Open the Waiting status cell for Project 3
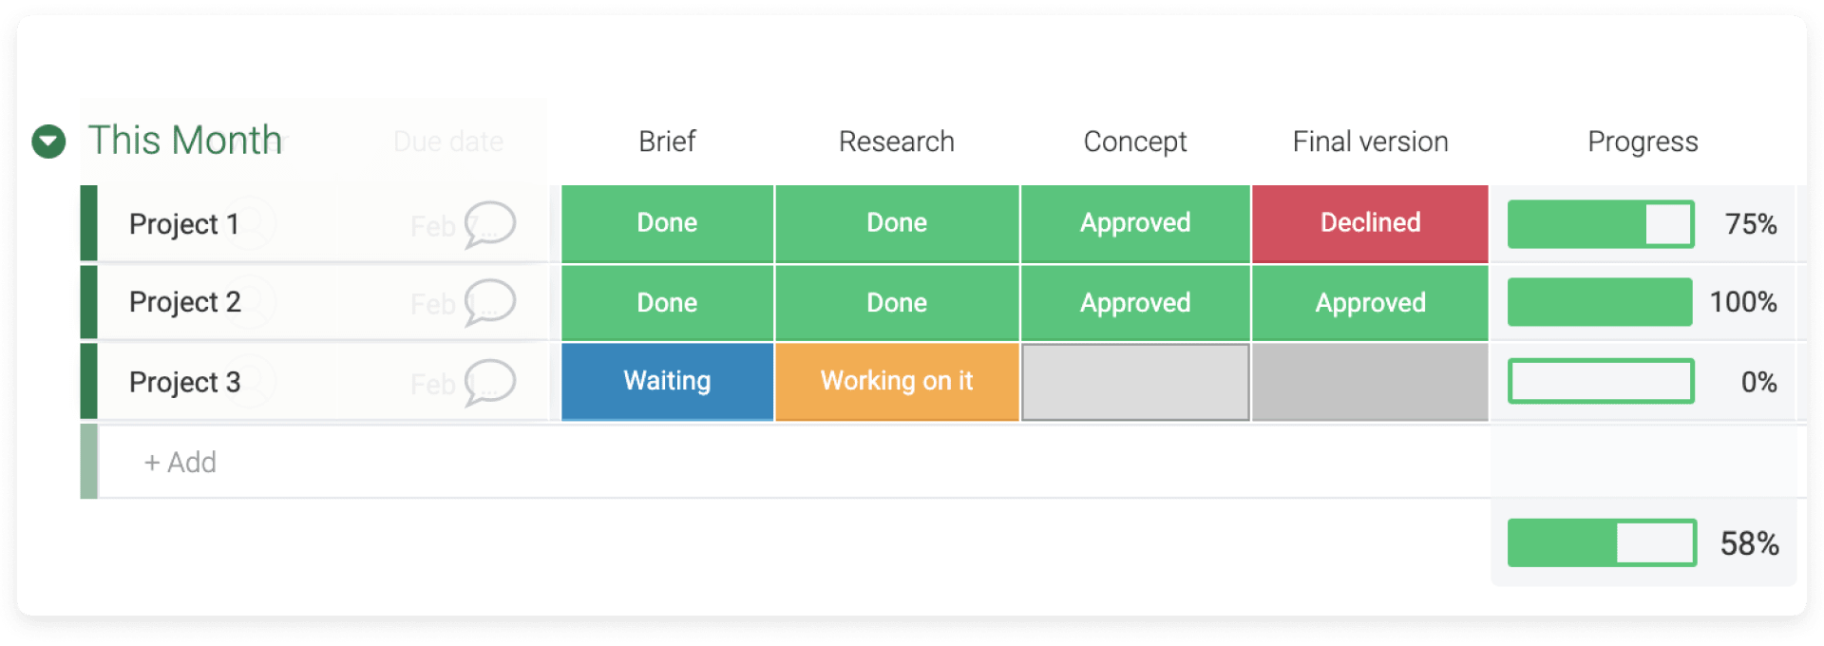1824x646 pixels. tap(666, 381)
